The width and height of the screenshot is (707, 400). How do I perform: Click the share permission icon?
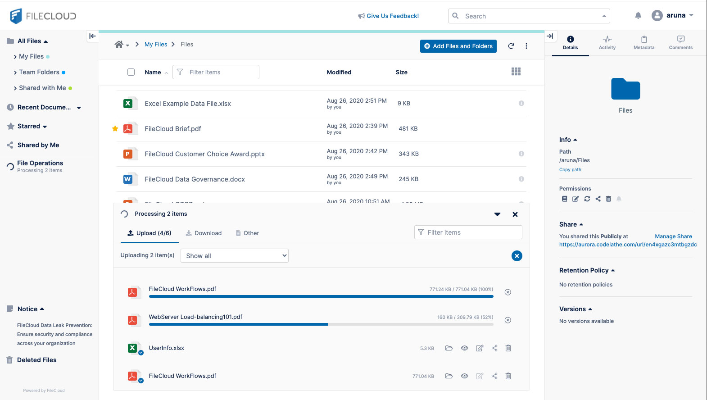click(598, 199)
